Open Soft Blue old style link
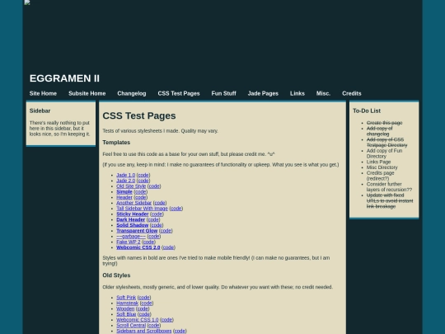The width and height of the screenshot is (445, 334). click(126, 314)
